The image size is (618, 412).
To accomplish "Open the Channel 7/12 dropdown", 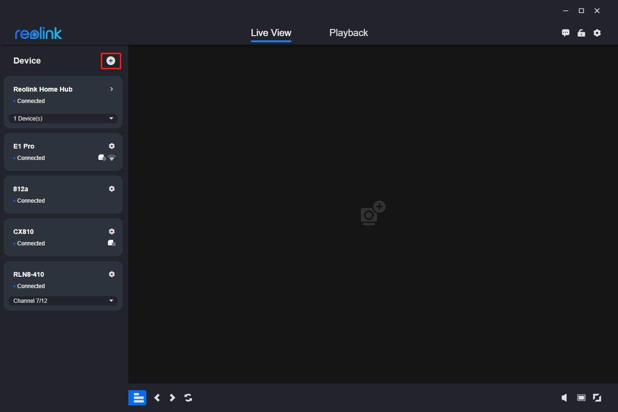I will [x=63, y=301].
